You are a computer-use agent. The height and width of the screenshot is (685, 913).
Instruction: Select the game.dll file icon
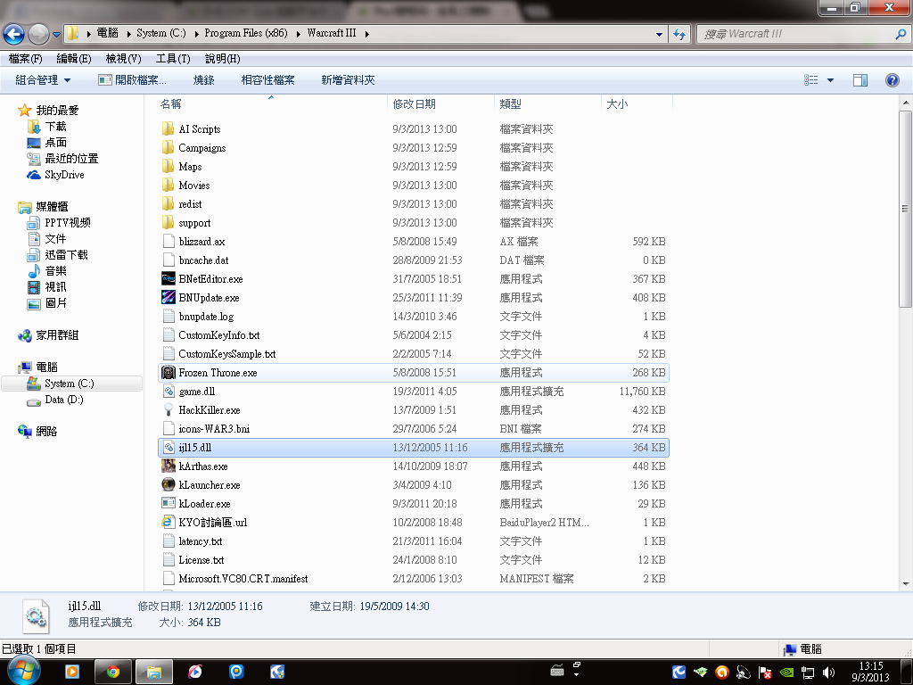169,391
